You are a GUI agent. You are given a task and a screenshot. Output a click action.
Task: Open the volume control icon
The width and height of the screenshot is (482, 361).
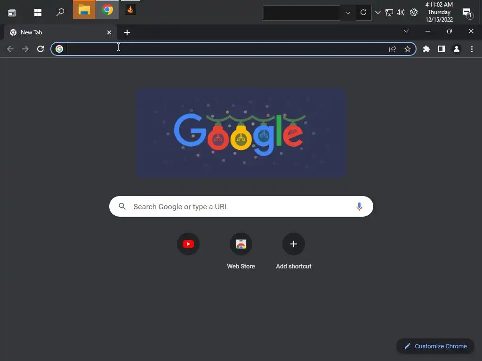point(400,12)
